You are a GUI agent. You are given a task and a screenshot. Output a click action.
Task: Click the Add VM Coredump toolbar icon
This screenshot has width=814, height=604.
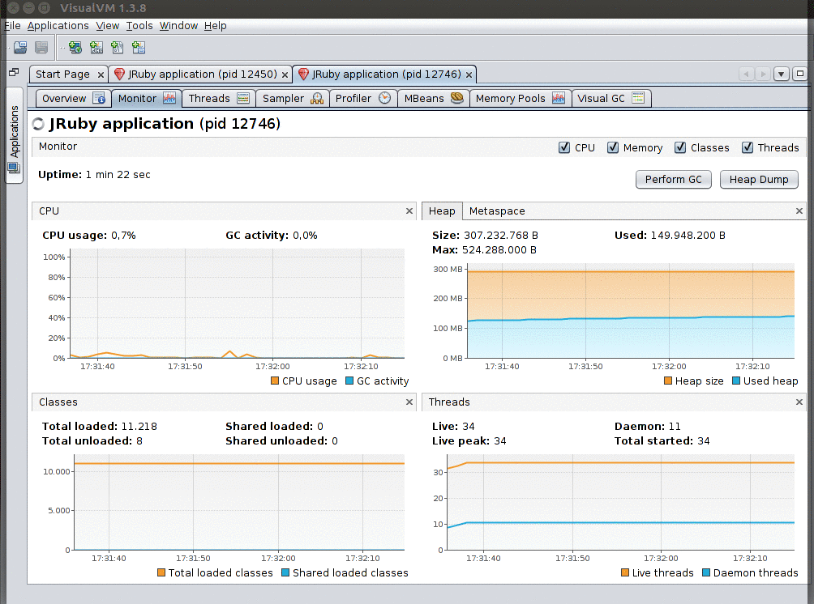[x=118, y=48]
